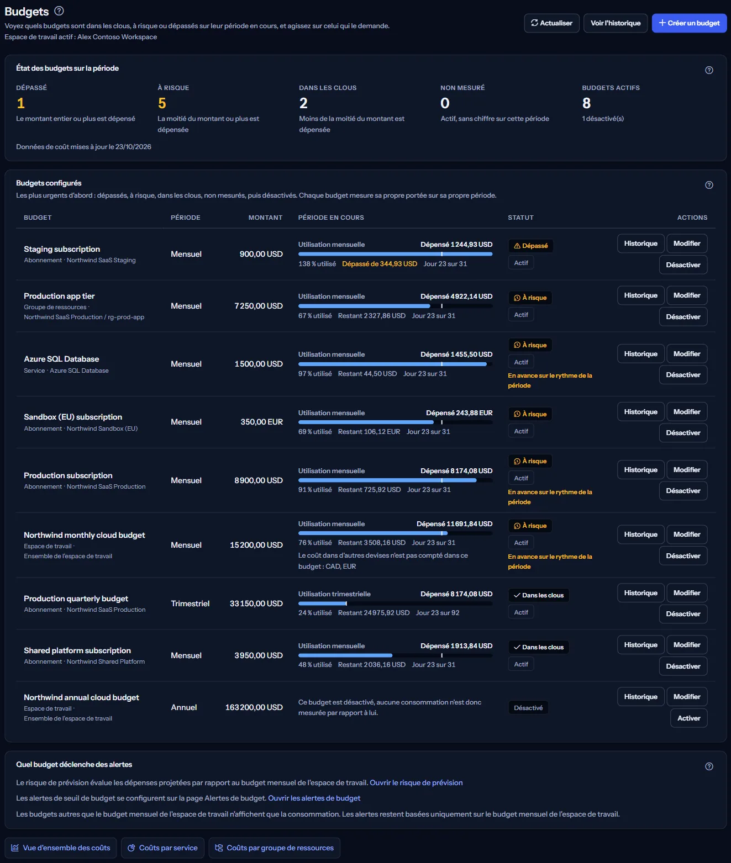Go to Coûts par service
731x863 pixels.
pyautogui.click(x=162, y=848)
